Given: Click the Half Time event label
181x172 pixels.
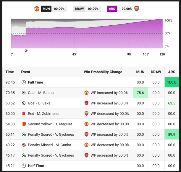Looking at the screenshot, I should (36, 166).
